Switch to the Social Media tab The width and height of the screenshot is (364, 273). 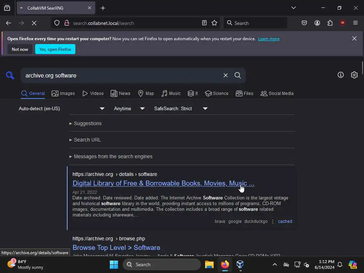[277, 93]
